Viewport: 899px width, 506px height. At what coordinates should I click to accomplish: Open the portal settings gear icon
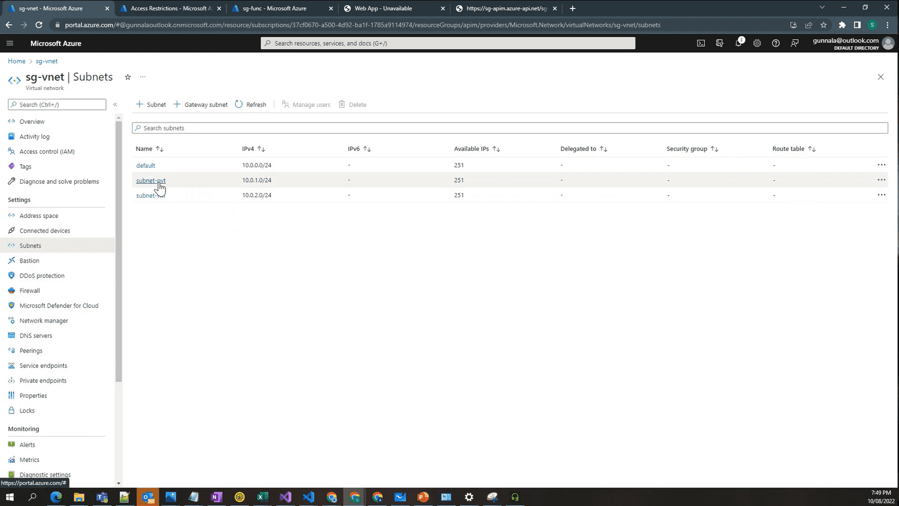click(x=757, y=43)
